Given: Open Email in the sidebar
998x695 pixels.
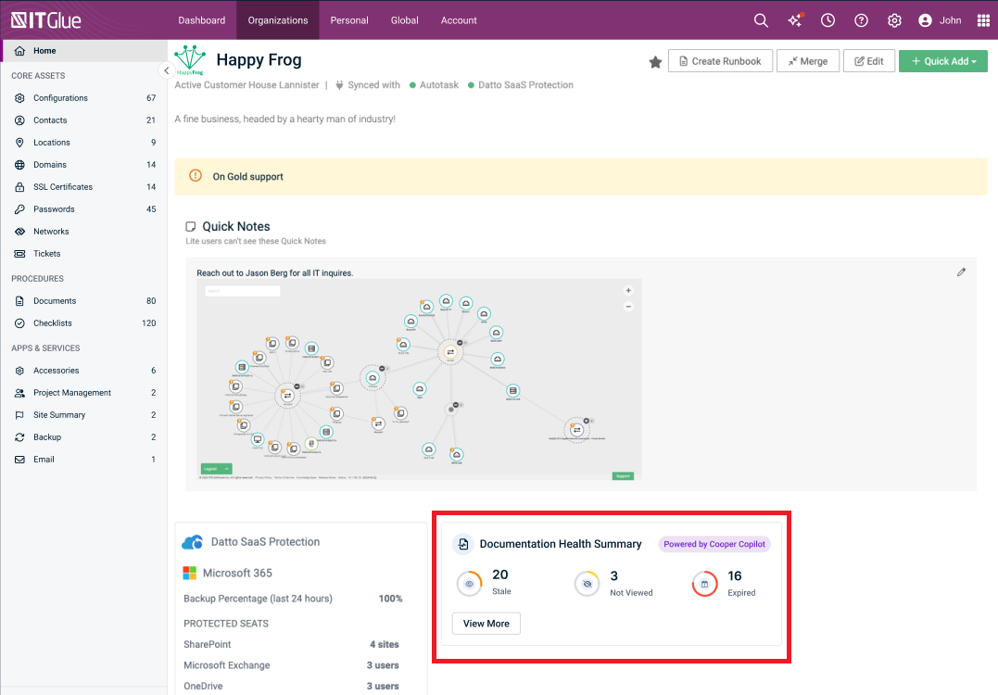Looking at the screenshot, I should pos(84,460).
